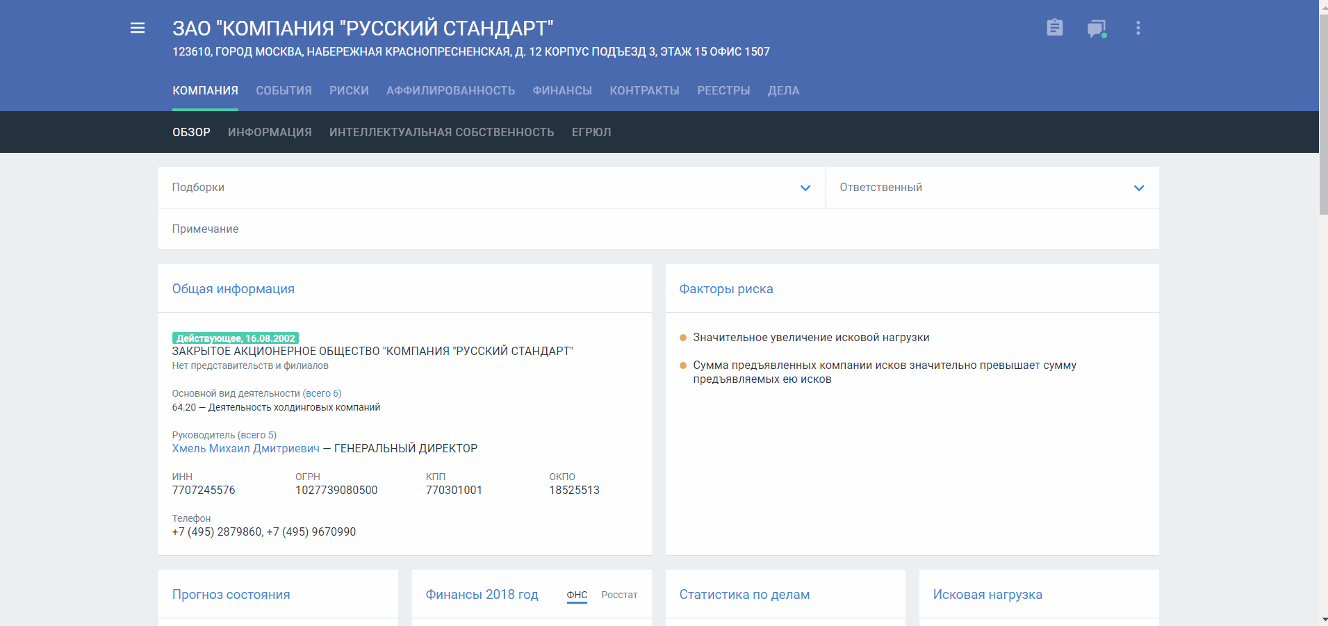Viewport: 1328px width, 626px height.
Task: Go to the ФИНАНСЫ tab
Action: 562,91
